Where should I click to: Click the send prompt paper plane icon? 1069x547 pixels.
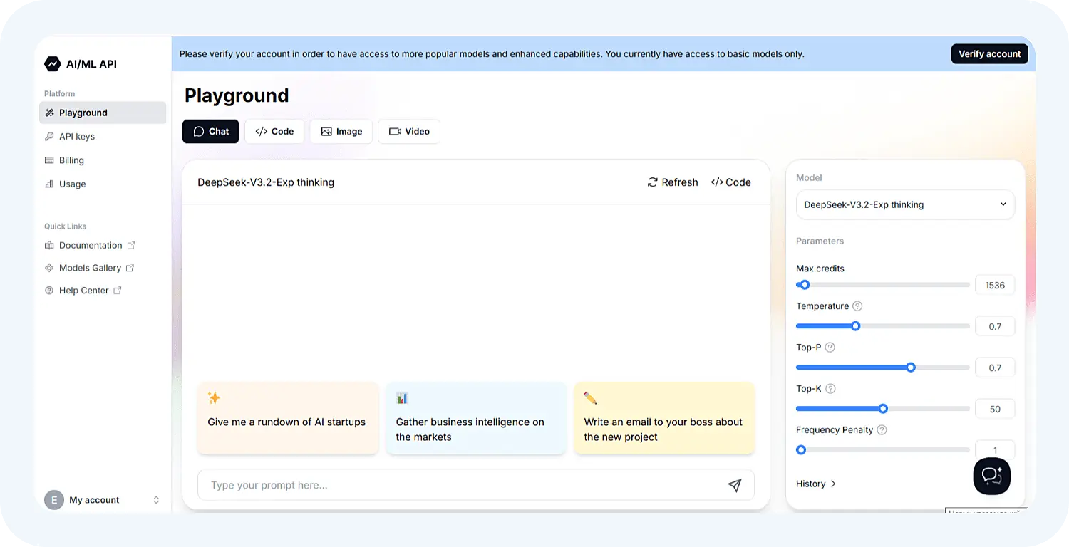pos(734,485)
